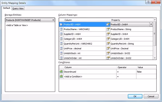Screen dimensions: 162x102
Task: Click the property icon for SupplierID : Int64
Action: [108, 34]
